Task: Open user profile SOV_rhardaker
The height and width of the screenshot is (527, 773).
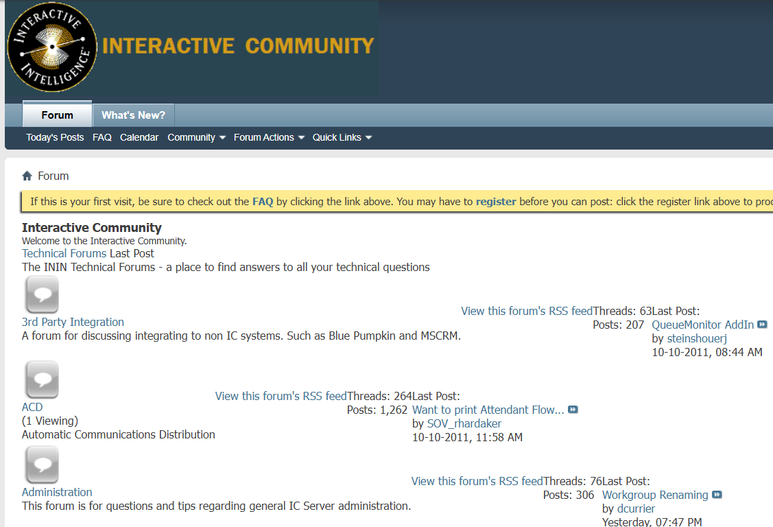Action: tap(464, 423)
